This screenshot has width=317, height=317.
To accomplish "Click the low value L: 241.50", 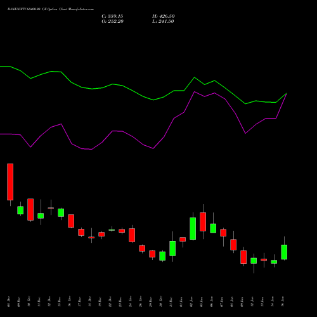I will 163,22.
